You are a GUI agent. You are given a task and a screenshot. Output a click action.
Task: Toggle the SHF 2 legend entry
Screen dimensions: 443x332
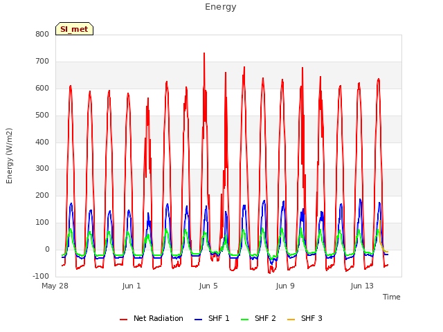258,318
